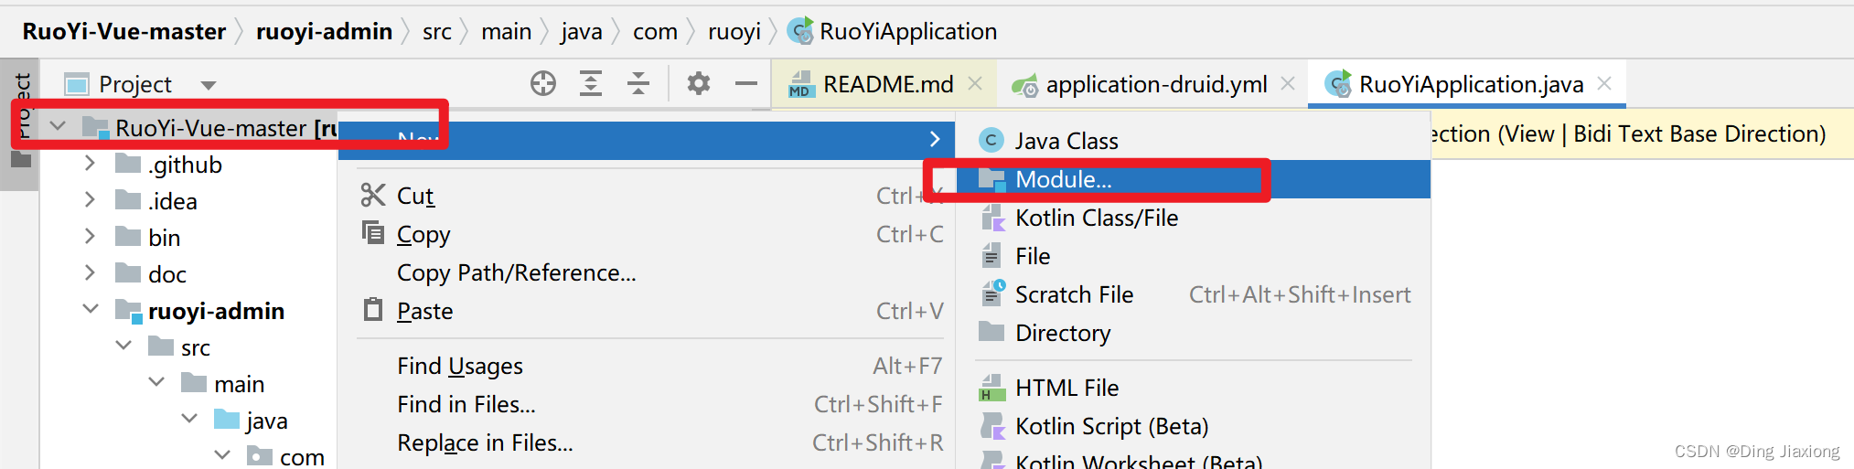This screenshot has height=469, width=1854.
Task: Click the bin folder icon
Action: pyautogui.click(x=128, y=237)
